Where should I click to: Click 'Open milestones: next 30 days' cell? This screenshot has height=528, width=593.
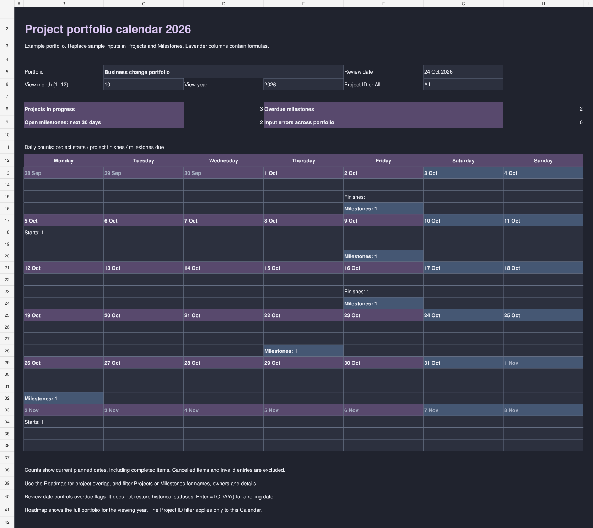(104, 122)
